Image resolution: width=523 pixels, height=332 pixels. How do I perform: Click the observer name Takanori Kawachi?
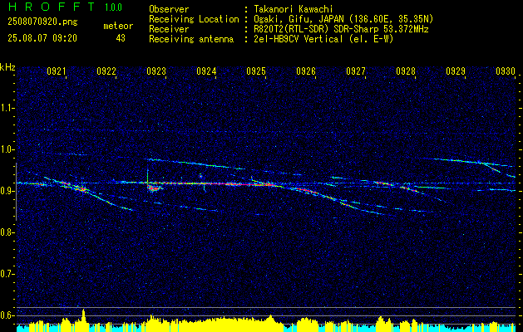294,9
